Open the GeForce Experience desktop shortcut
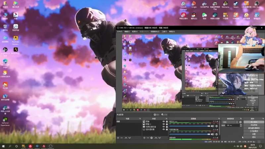The height and width of the screenshot is (149, 265). (5, 122)
